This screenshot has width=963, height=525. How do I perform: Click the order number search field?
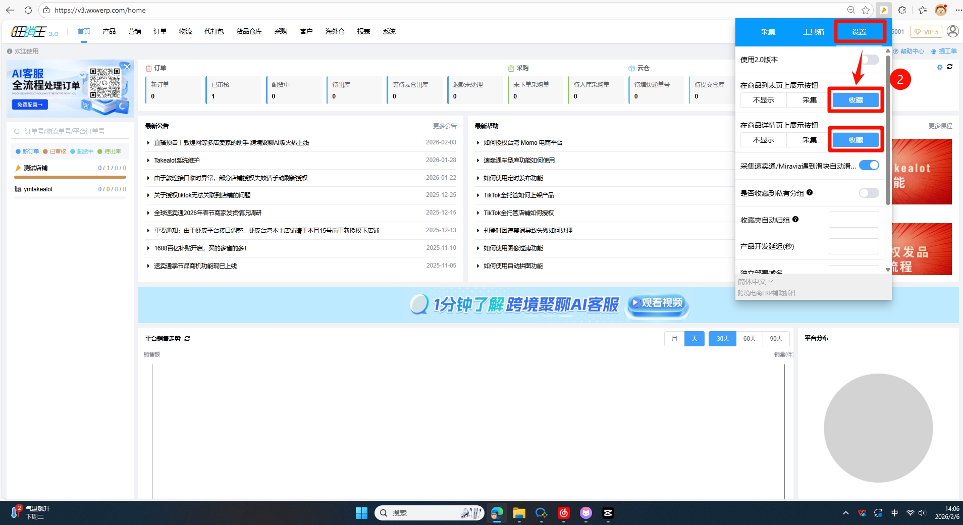click(71, 131)
